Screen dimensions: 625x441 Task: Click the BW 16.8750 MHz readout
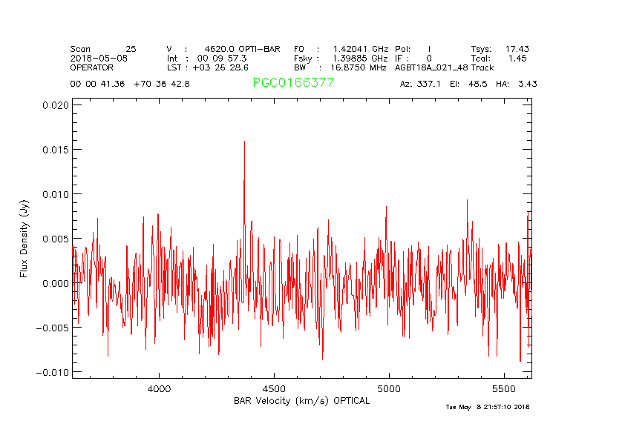(341, 67)
